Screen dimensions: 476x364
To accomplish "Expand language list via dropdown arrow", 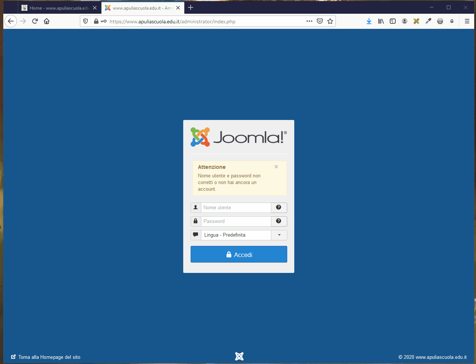I will 279,235.
